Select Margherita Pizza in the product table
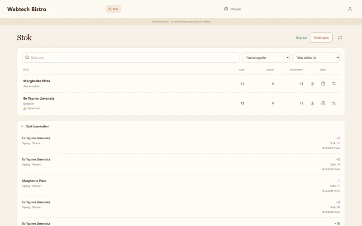 click(x=37, y=81)
